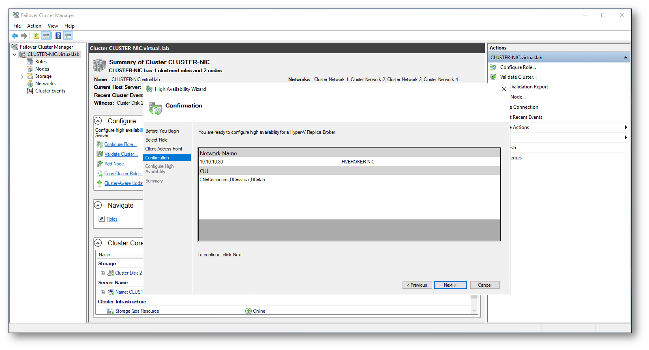649x350 pixels.
Task: Select Nodes in the tree
Action: pos(42,69)
